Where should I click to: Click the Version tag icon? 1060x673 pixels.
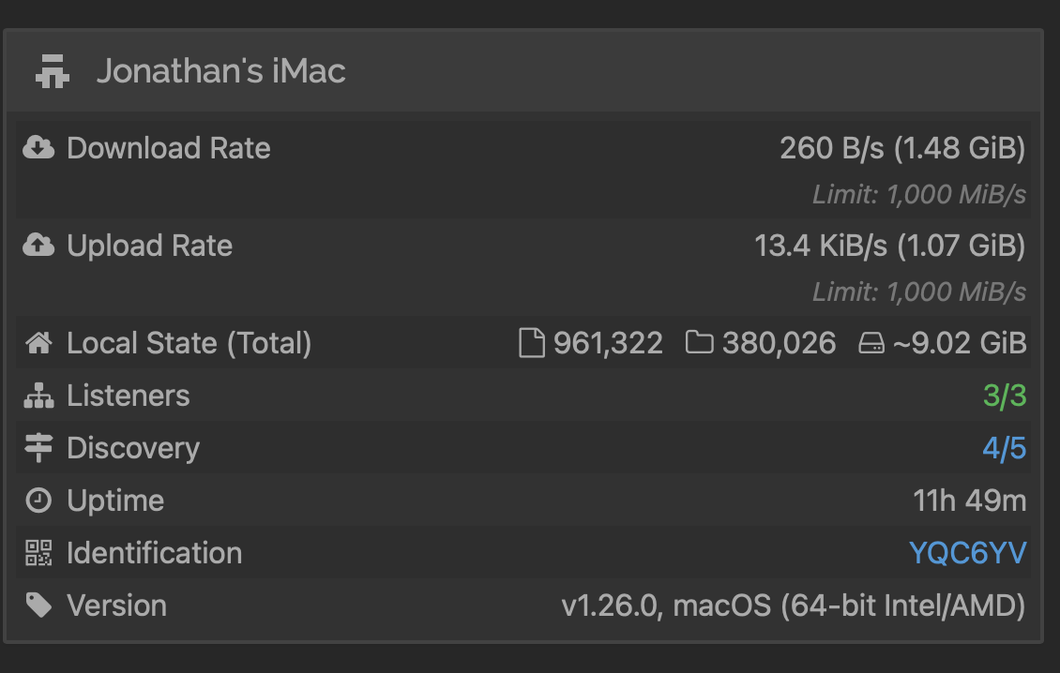coord(38,605)
